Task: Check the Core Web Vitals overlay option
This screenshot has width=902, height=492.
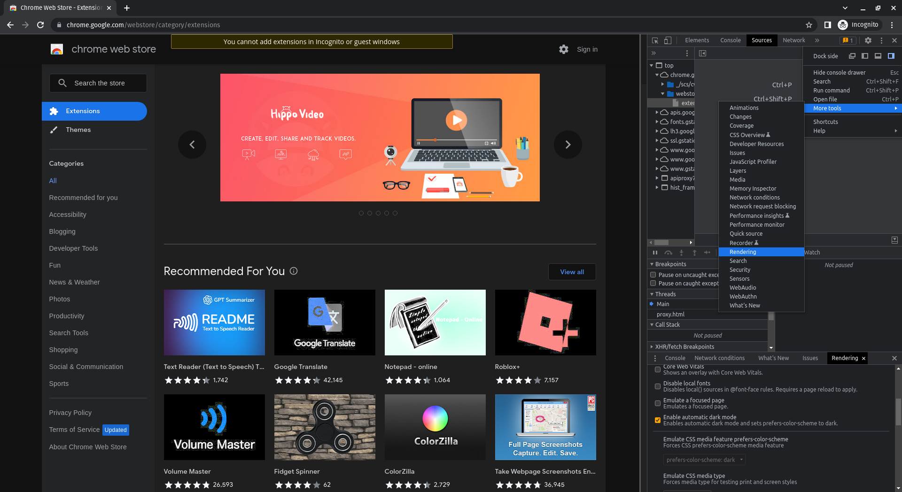Action: (658, 369)
